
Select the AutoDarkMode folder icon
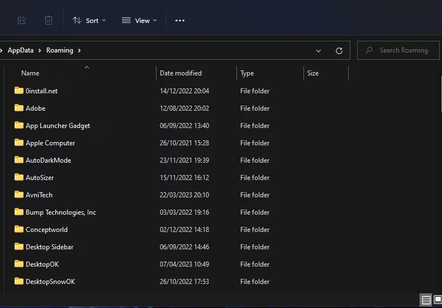click(x=19, y=160)
